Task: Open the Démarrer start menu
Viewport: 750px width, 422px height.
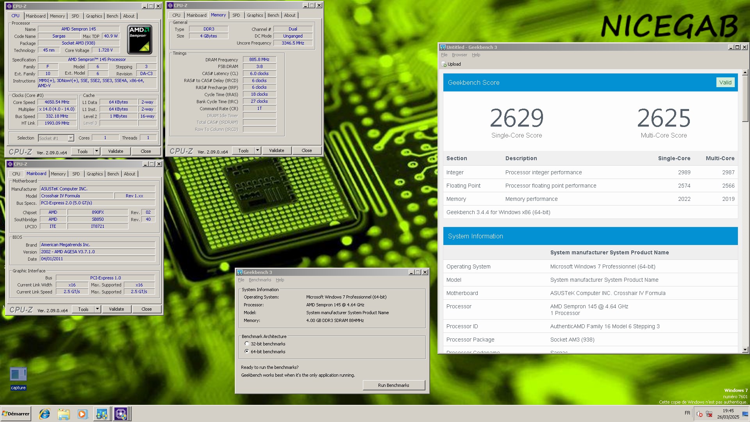Action: (x=16, y=414)
